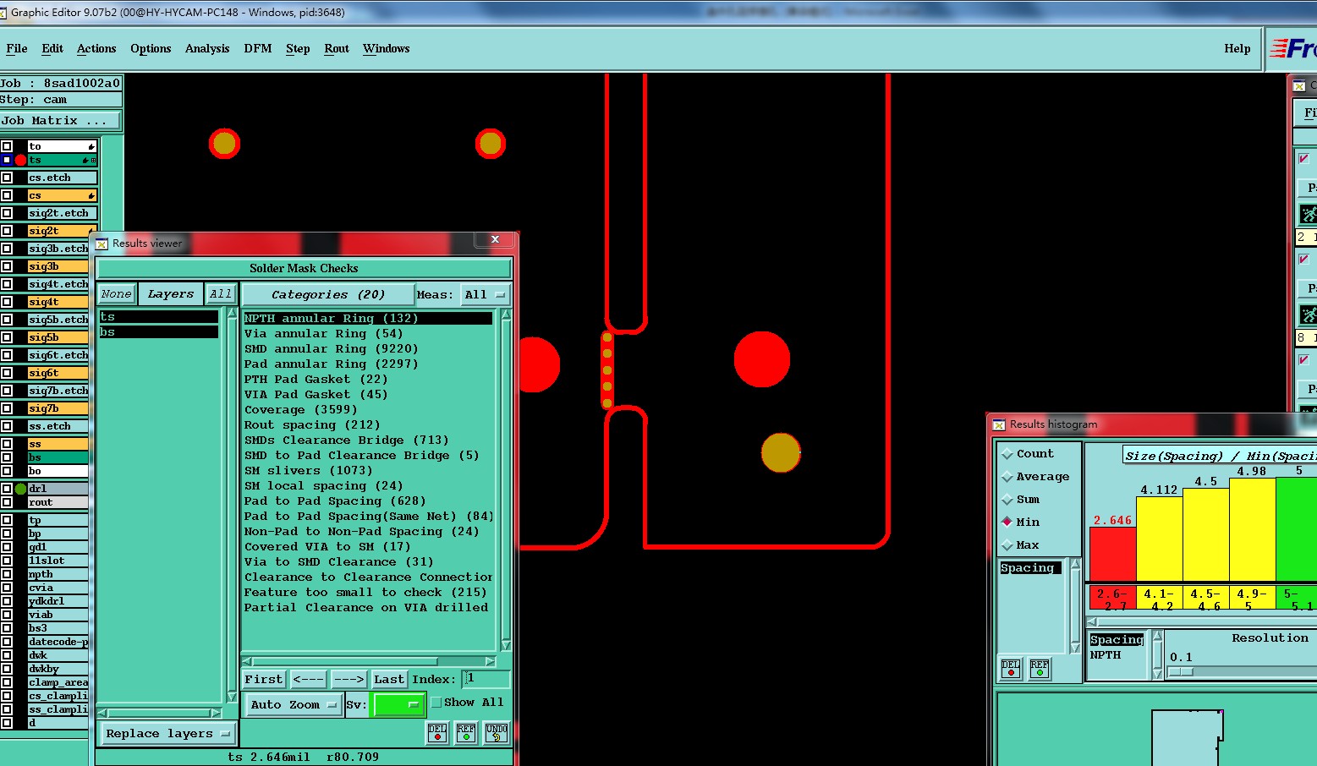The width and height of the screenshot is (1317, 766).
Task: Click the First result button
Action: pos(264,679)
